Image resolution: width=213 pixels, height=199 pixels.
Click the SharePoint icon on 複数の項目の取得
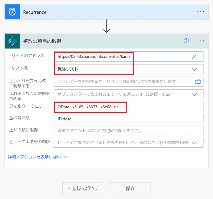[x=12, y=41]
